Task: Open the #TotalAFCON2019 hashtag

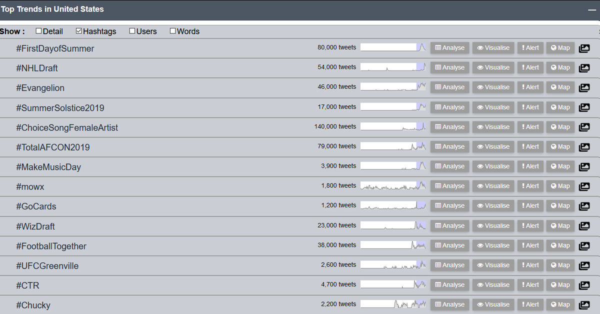Action: click(53, 147)
